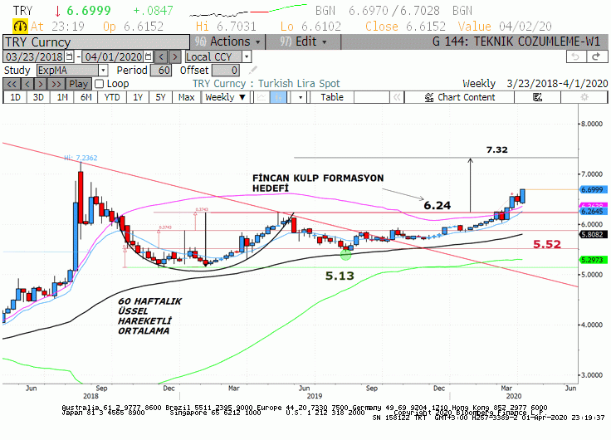Expand the Local CCY currency dropdown
The image size is (611, 440).
247,57
